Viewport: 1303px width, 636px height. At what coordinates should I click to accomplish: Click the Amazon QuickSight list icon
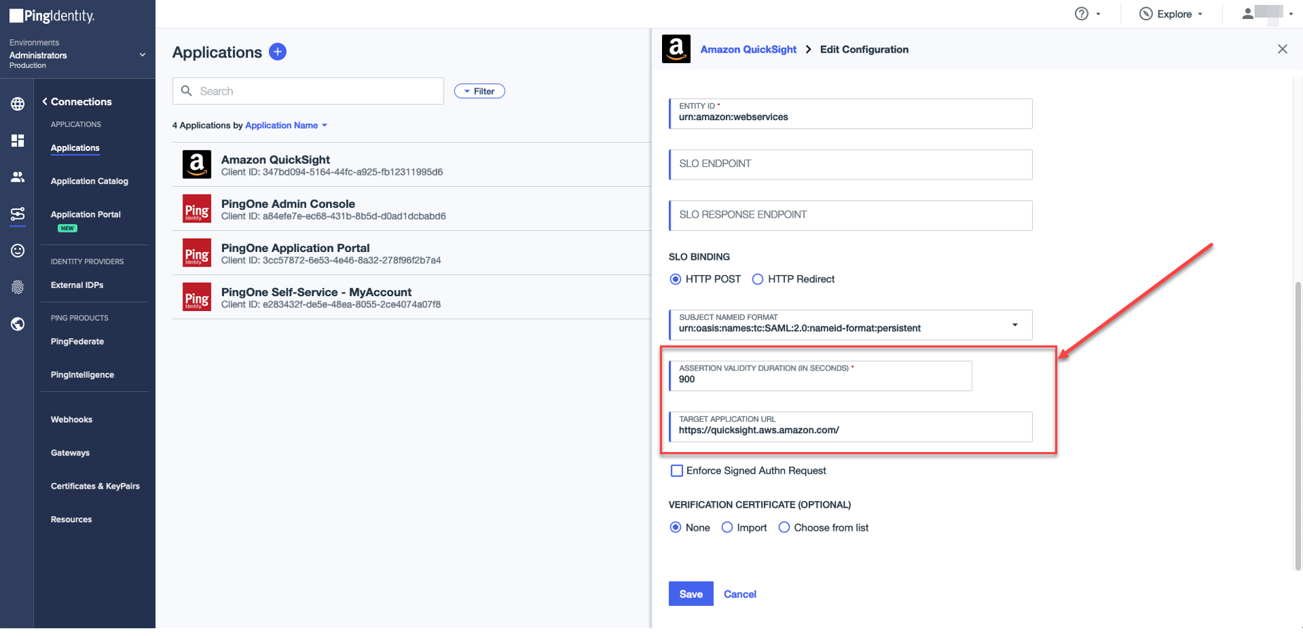[197, 164]
